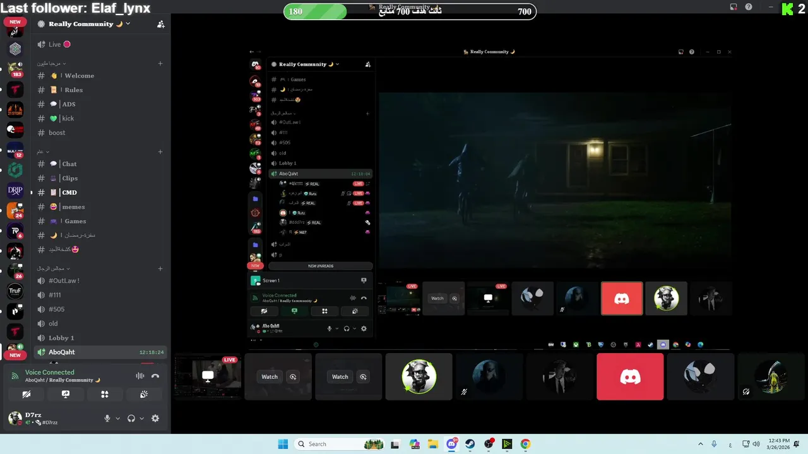
Task: Add channel to عام category
Action: [160, 152]
